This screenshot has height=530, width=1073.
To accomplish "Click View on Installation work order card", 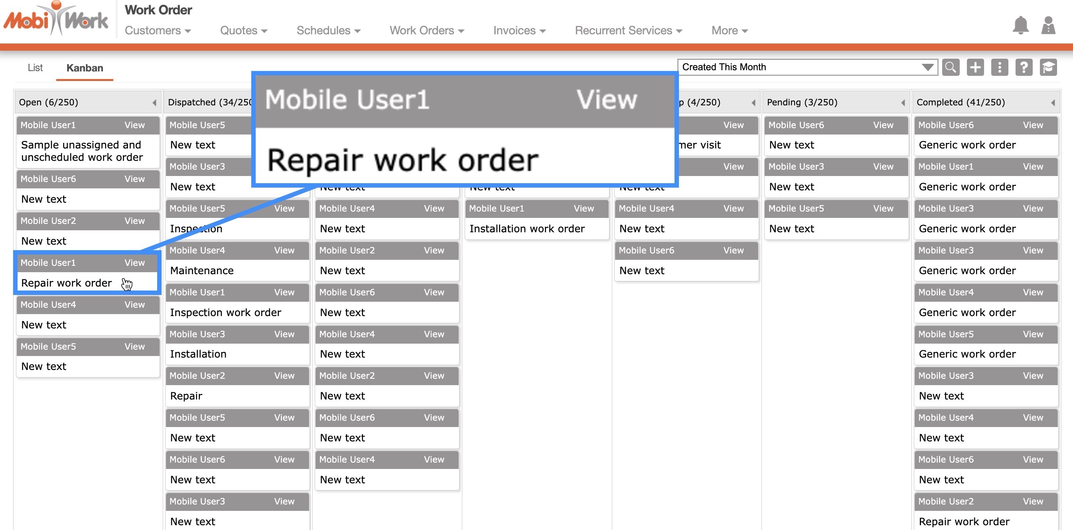I will pyautogui.click(x=583, y=208).
